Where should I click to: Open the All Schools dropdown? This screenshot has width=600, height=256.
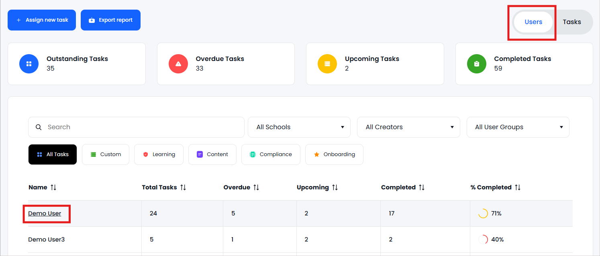[x=299, y=127]
